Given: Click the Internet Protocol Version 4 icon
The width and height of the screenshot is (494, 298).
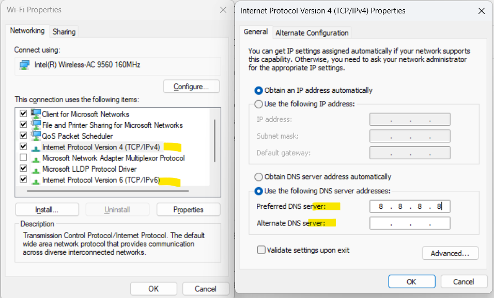Looking at the screenshot, I should tap(36, 147).
